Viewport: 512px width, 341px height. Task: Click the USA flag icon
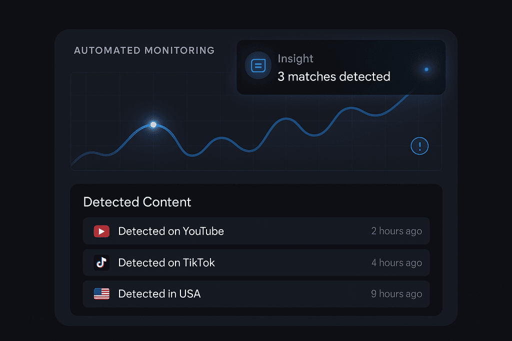point(101,294)
